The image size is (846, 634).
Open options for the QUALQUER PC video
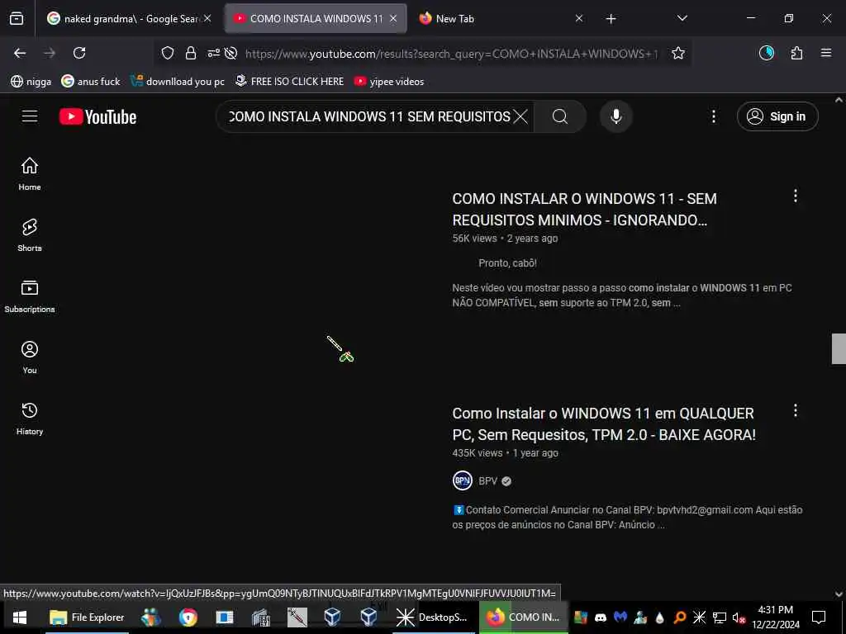point(796,411)
